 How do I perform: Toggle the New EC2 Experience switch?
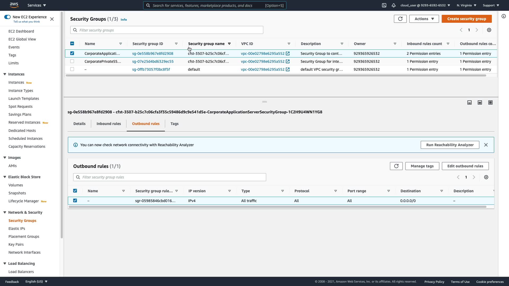[x=7, y=17]
